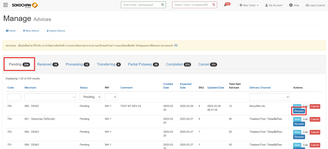Sort by Updated Date column header
Viewport: 328px width, 149px height.
click(216, 87)
